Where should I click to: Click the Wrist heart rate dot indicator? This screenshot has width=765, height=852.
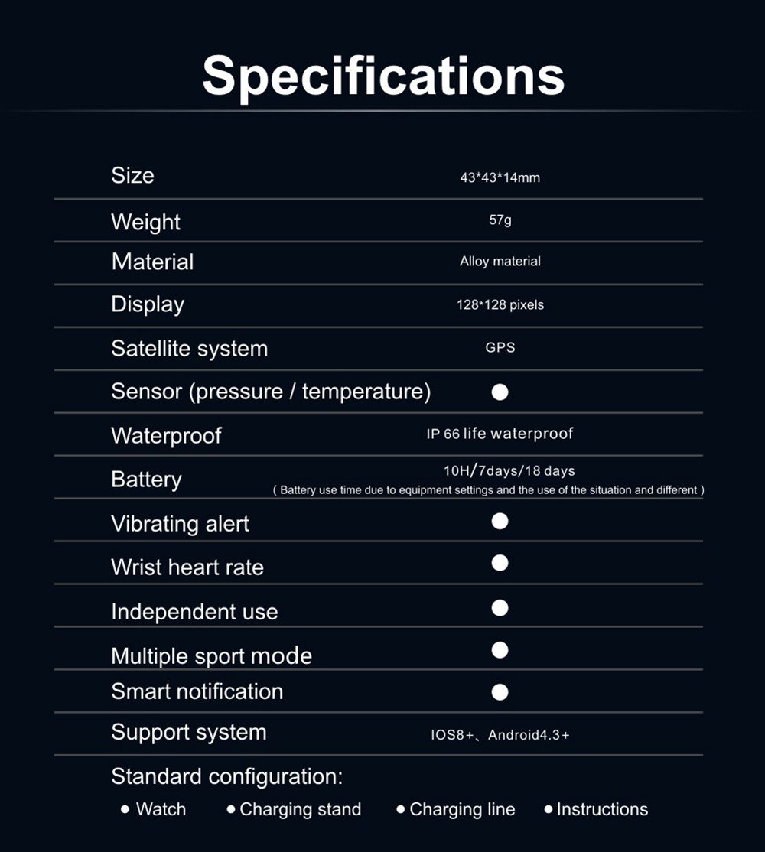click(x=500, y=563)
